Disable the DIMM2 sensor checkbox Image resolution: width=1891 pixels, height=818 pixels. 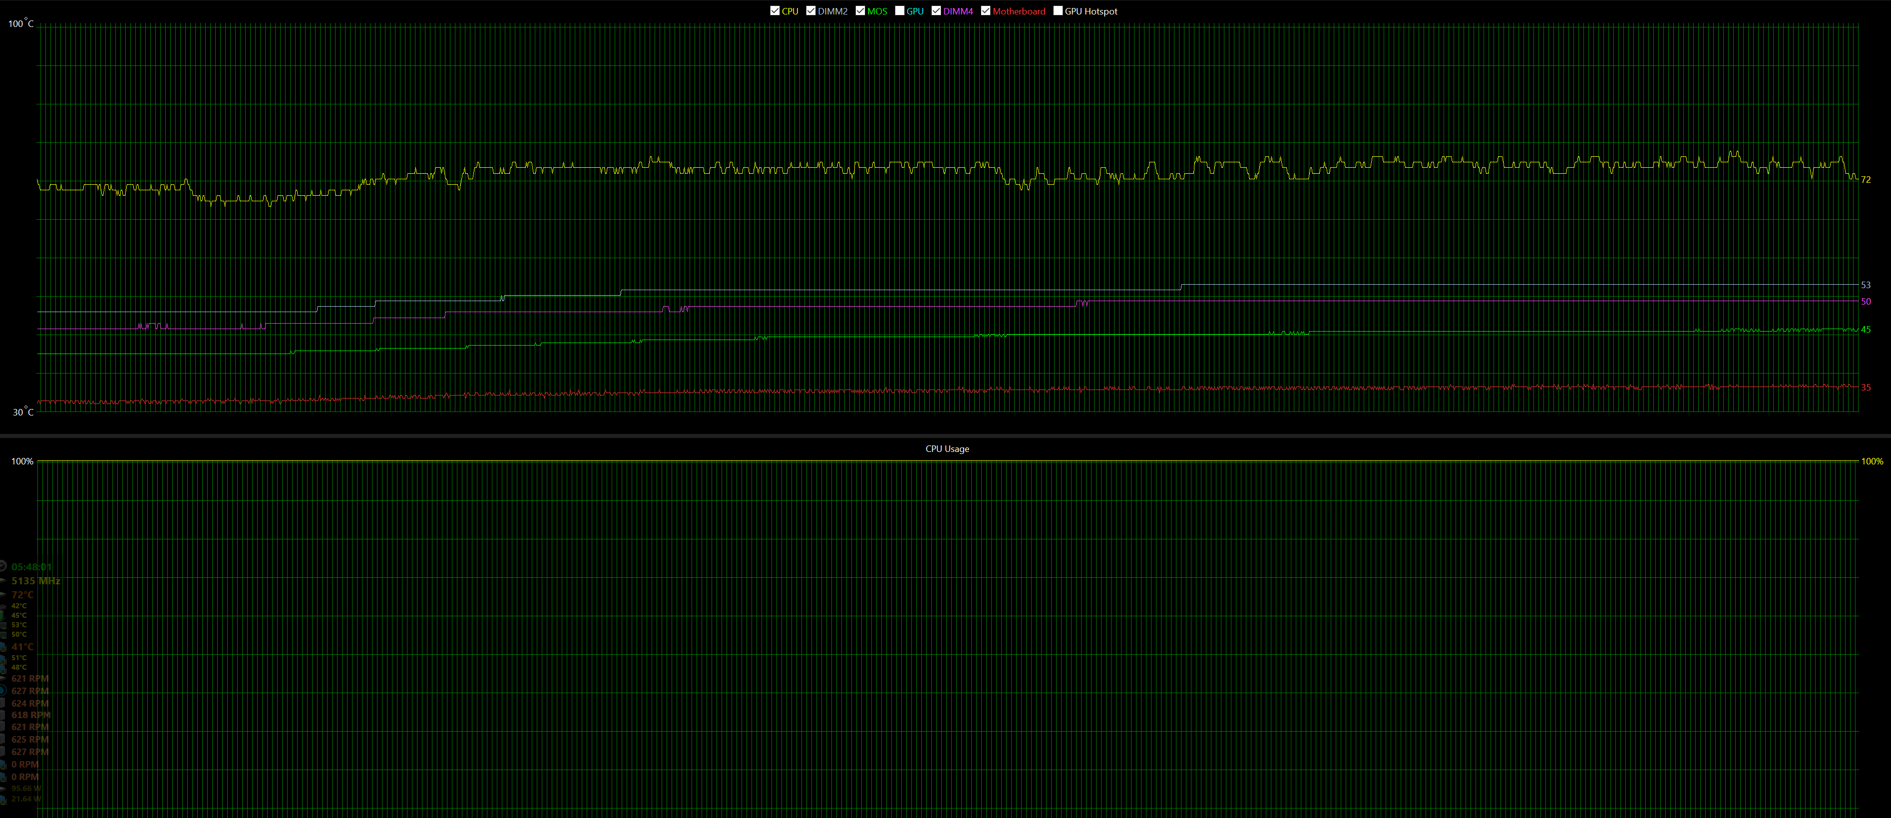[x=810, y=11]
